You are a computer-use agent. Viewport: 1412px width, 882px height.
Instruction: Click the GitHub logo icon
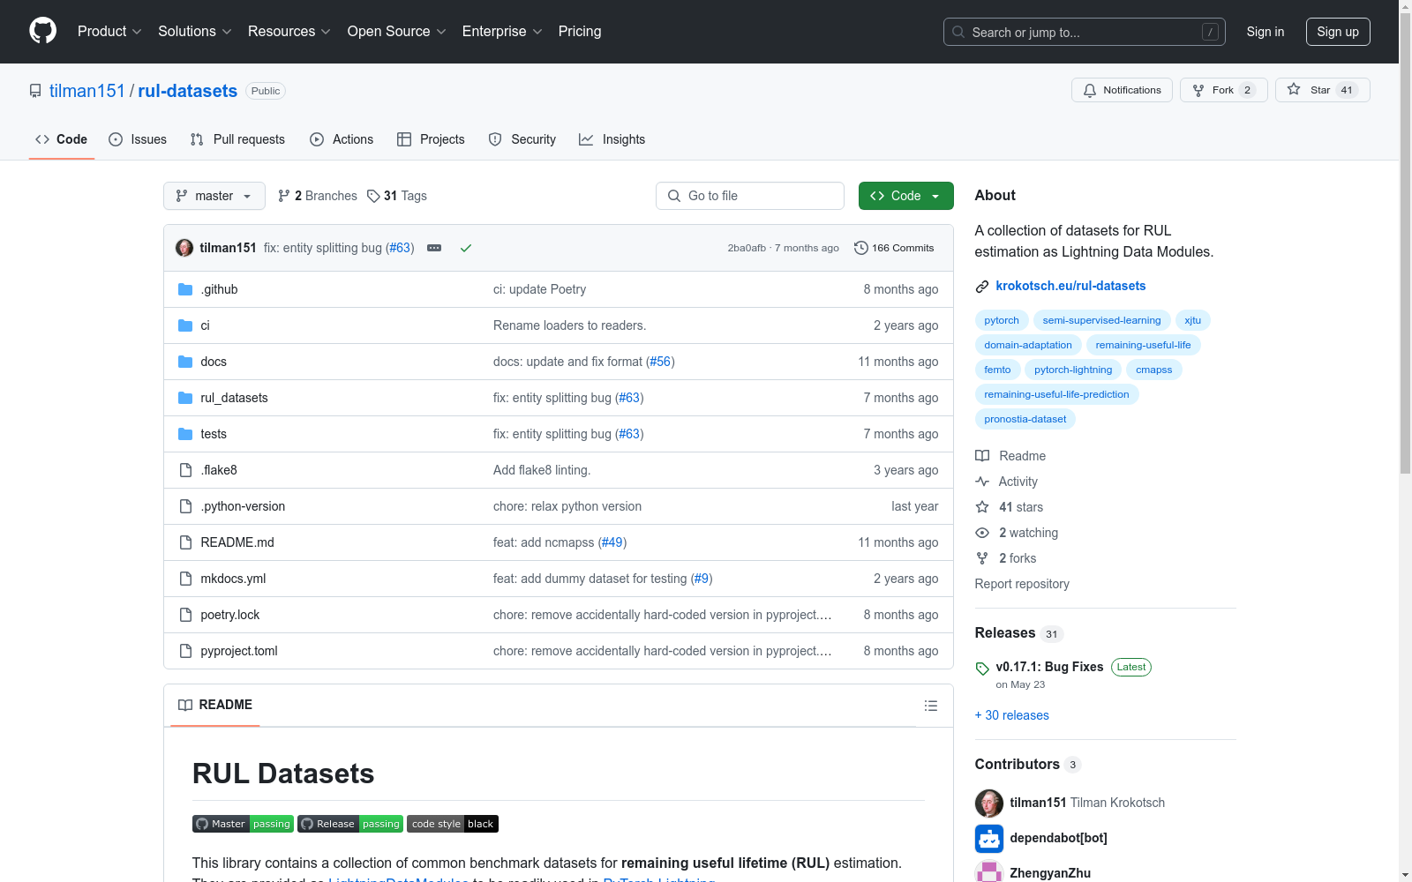point(42,31)
